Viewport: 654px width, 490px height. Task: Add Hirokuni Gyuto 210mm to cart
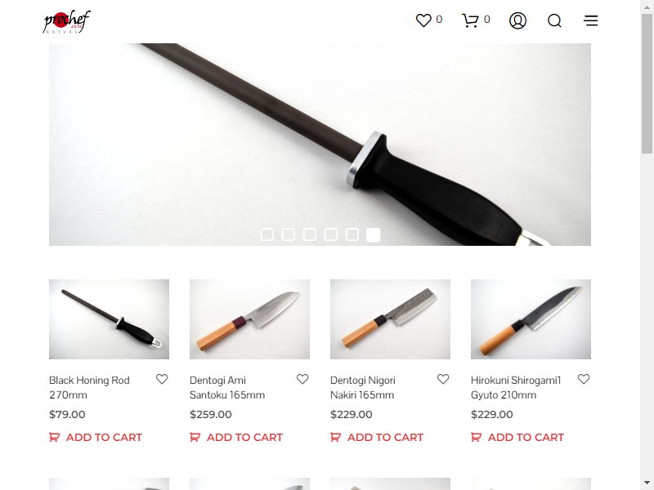[517, 437]
